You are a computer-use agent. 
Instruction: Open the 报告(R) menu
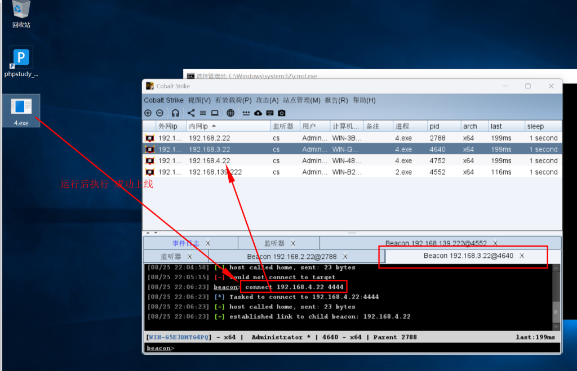coord(336,100)
